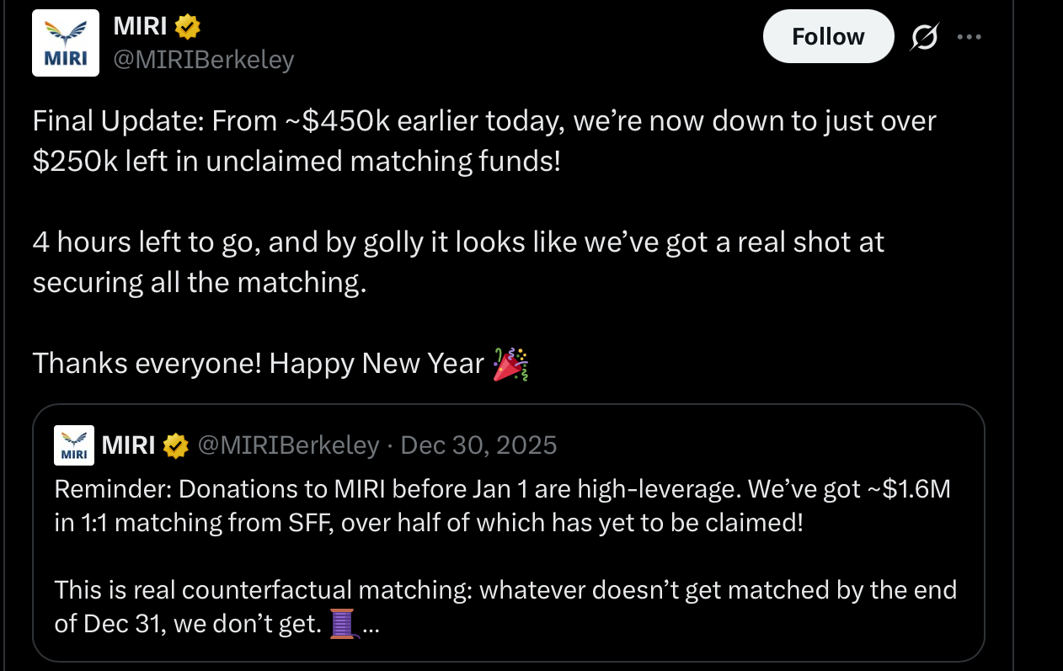
Task: Open the MIRI display name on the main post
Action: (x=139, y=27)
